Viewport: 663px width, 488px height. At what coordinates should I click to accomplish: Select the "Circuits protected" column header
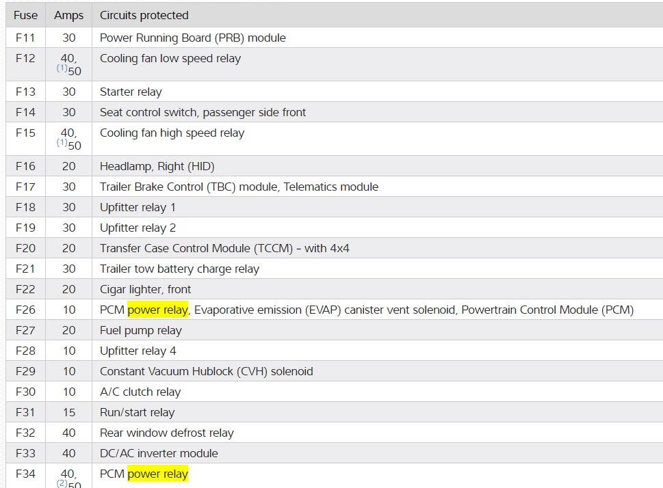pyautogui.click(x=144, y=15)
